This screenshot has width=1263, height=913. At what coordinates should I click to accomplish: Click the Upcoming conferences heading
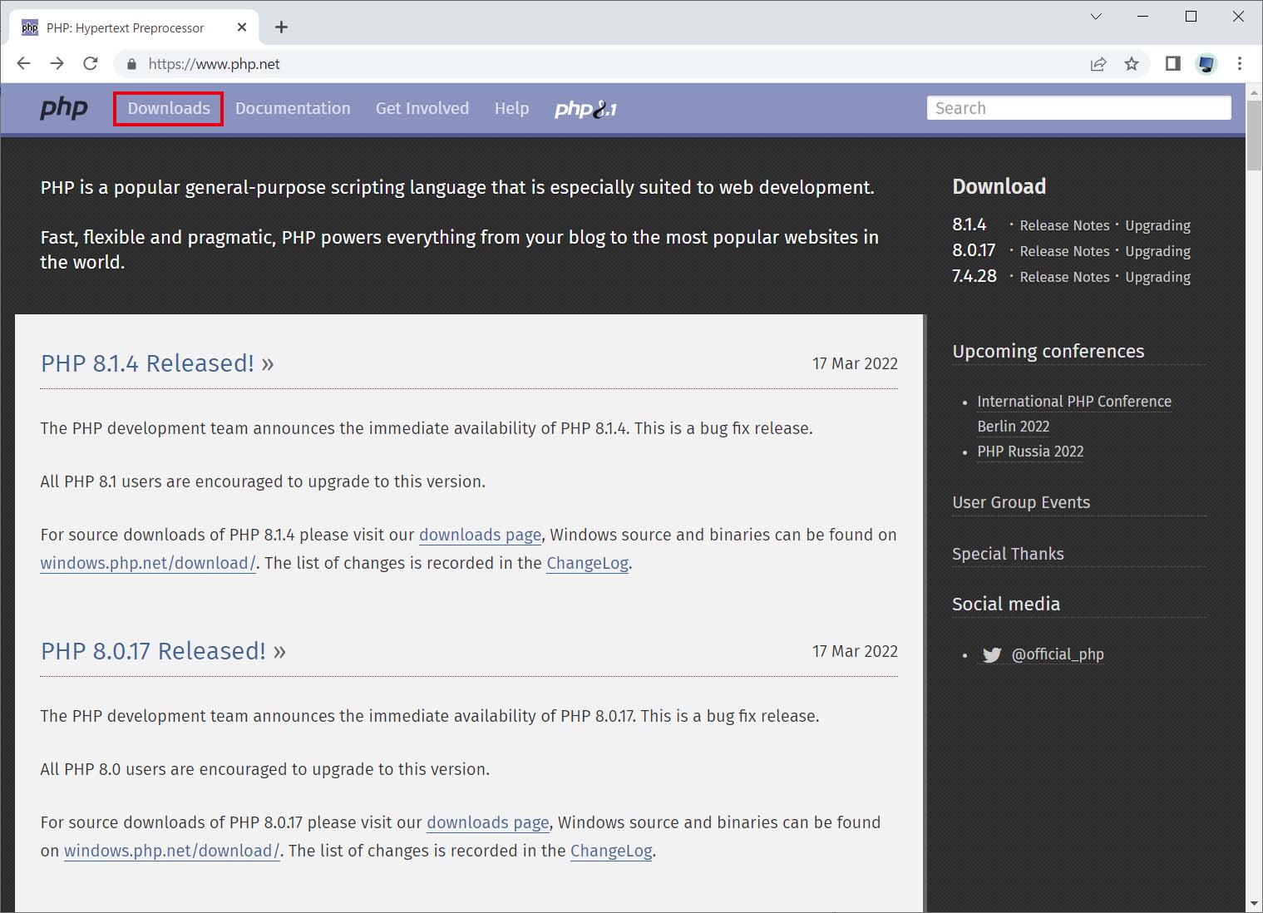tap(1048, 351)
